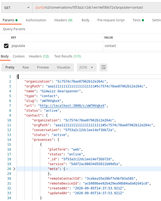Click line number 1 in the gutter
Viewport: 161px width, 201px height.
(x=10, y=77)
